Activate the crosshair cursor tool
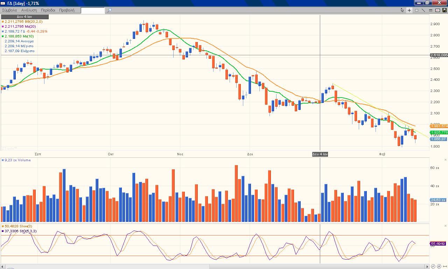This screenshot has height=269, width=448. point(409,10)
